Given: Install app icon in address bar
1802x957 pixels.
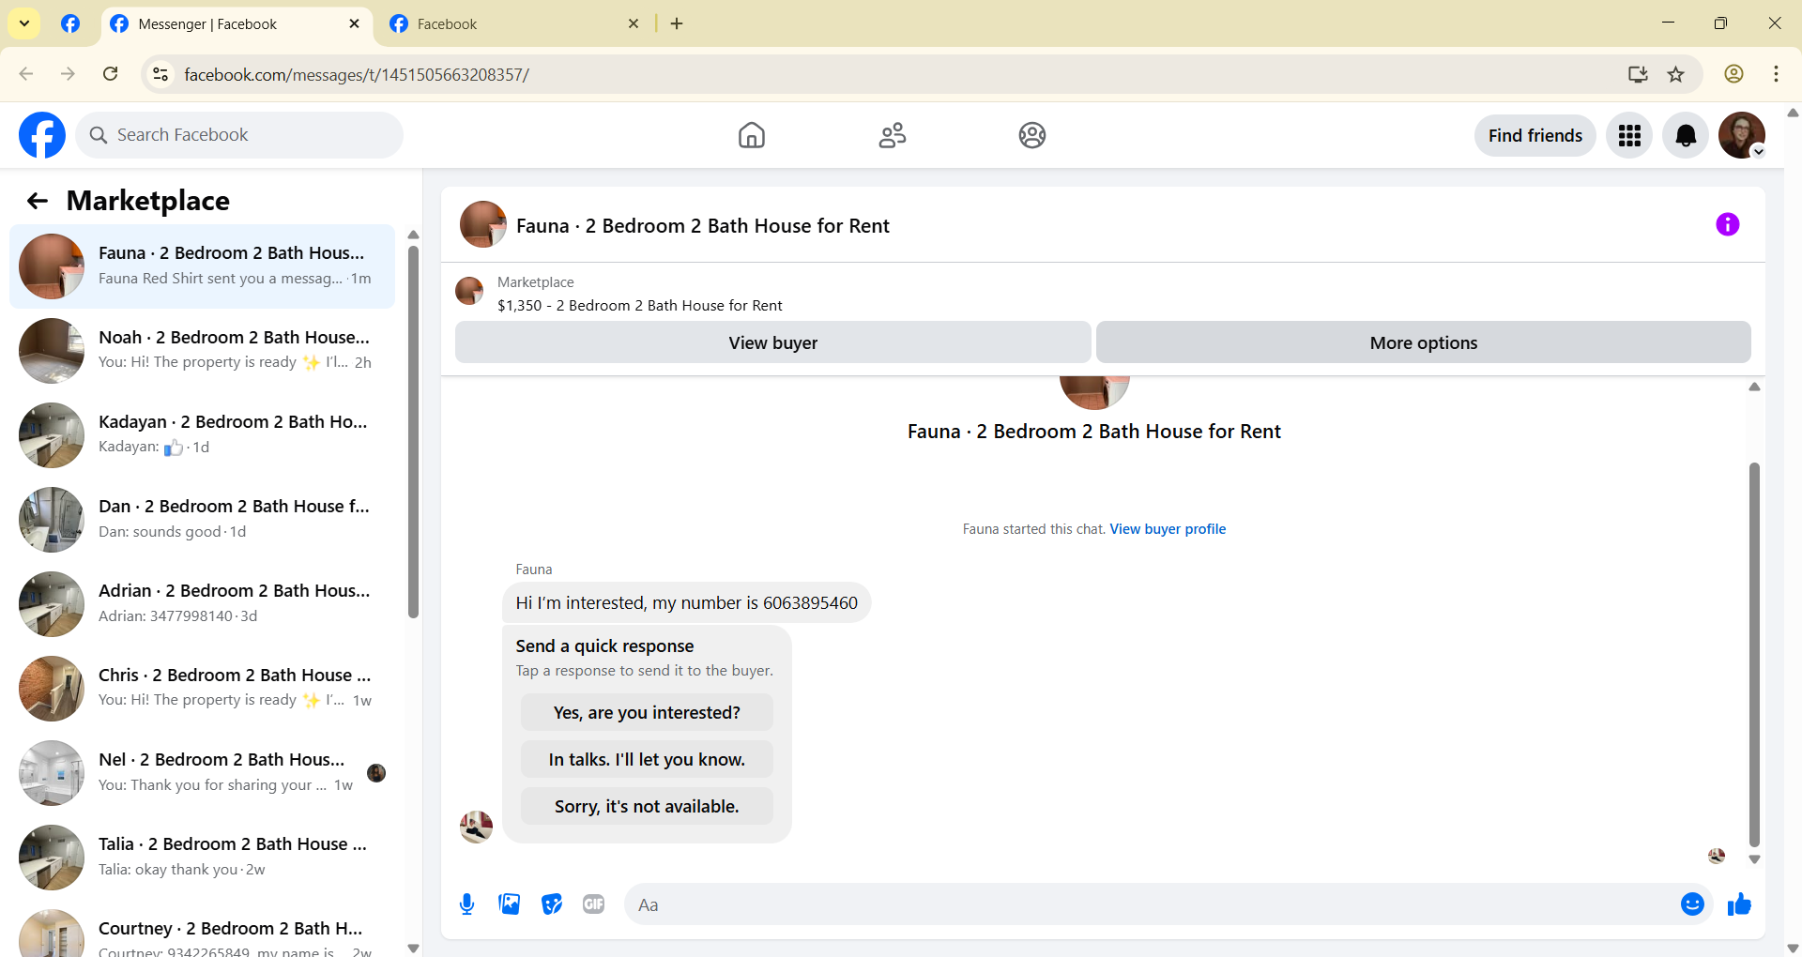Looking at the screenshot, I should tap(1638, 74).
